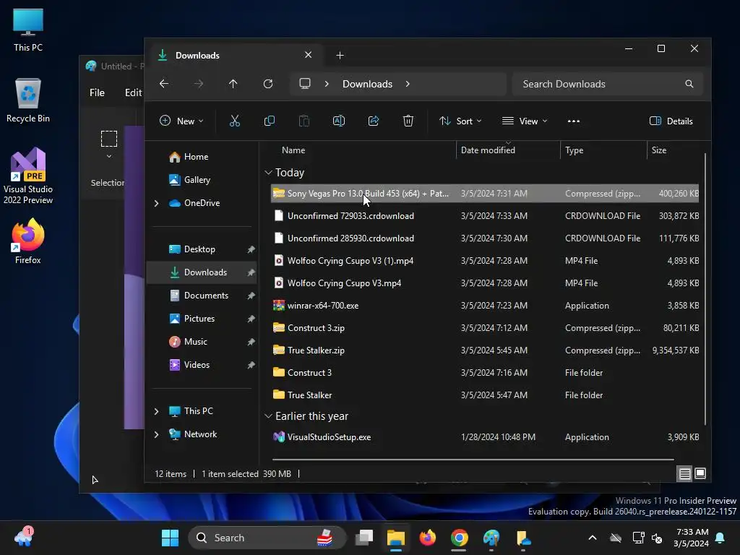Go back with the left arrow
740x555 pixels.
[164, 84]
